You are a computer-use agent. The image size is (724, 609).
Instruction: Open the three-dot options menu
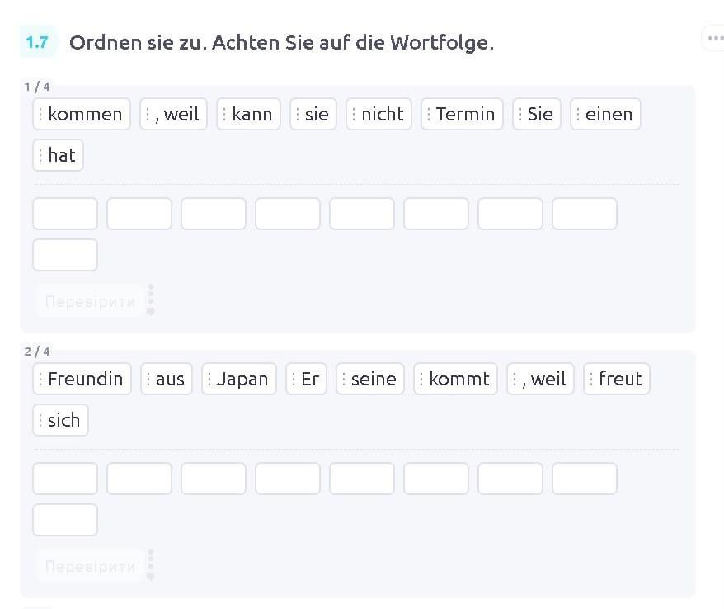(712, 38)
